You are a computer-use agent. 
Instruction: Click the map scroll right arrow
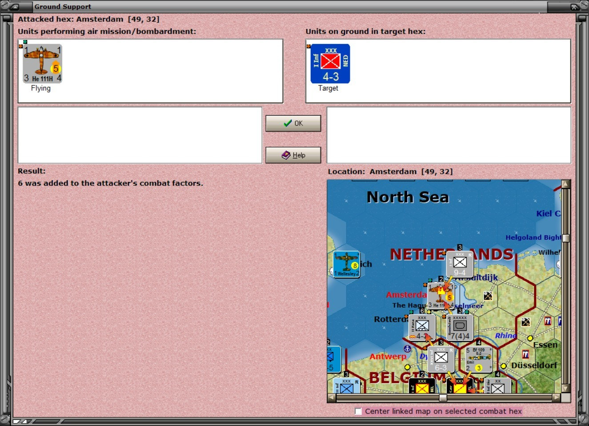[x=556, y=398]
